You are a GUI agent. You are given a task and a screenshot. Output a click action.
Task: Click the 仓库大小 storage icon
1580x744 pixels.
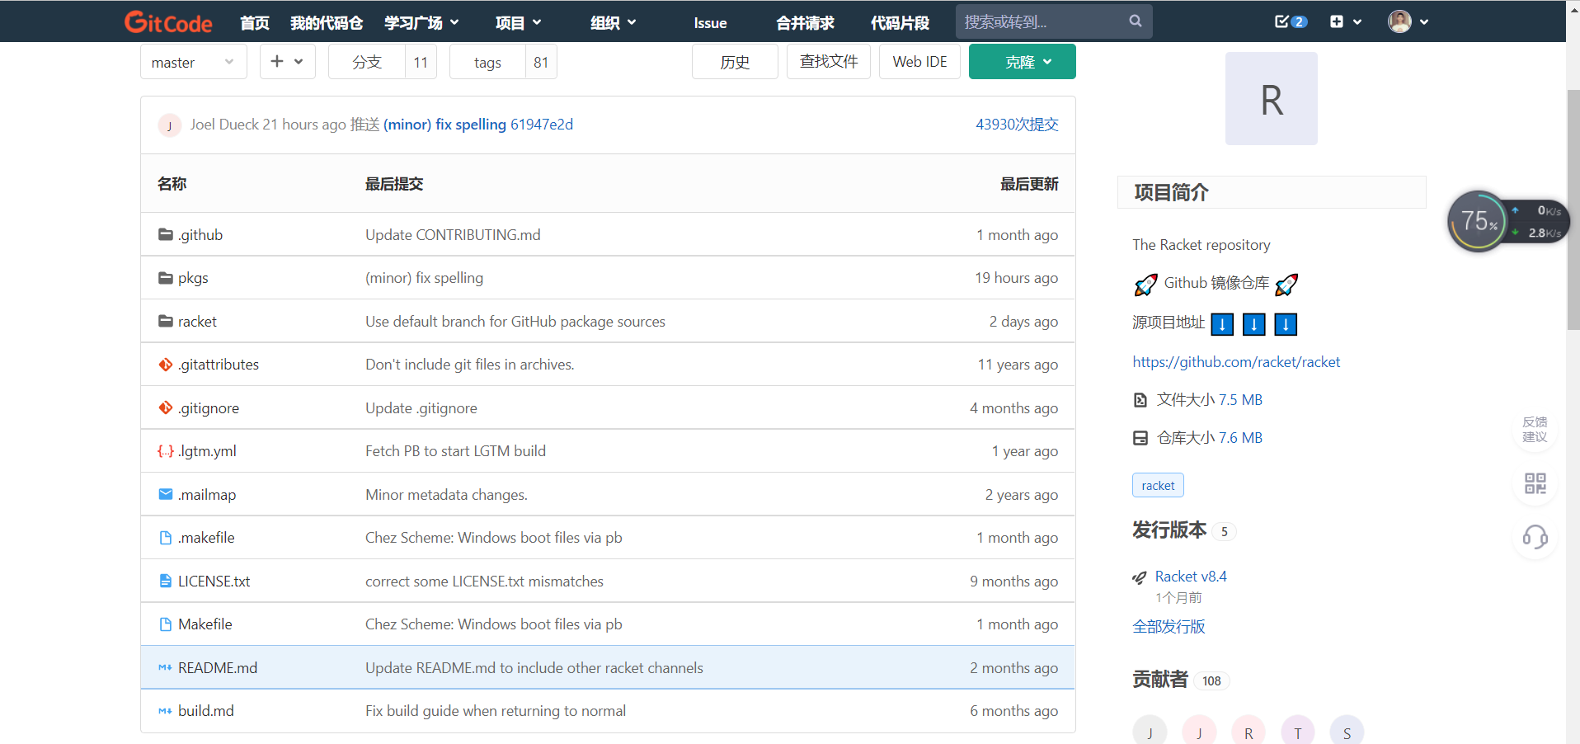[x=1140, y=438]
